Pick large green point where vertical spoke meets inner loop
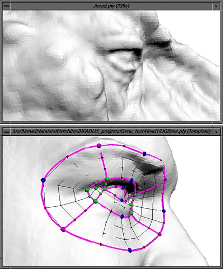 tap(107, 179)
